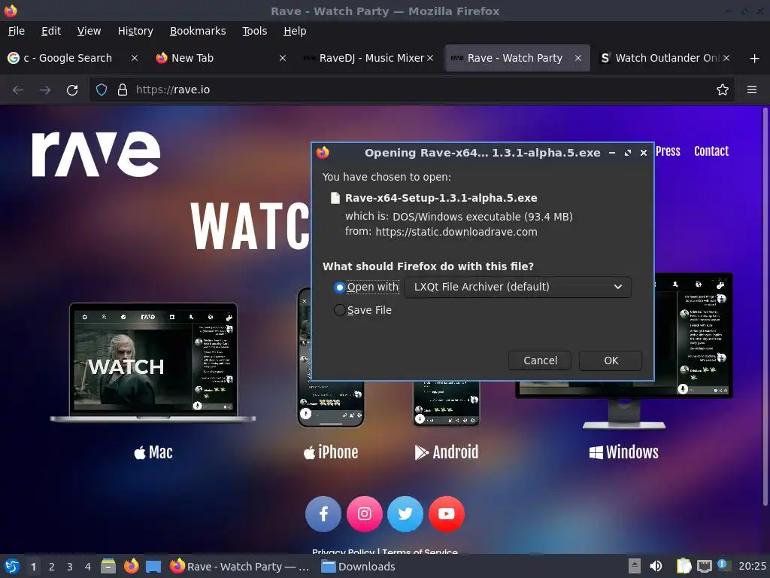Viewport: 770px width, 578px height.
Task: Click the Windows download link
Action: click(623, 452)
